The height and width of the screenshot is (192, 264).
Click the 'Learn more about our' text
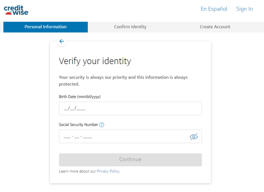point(77,172)
